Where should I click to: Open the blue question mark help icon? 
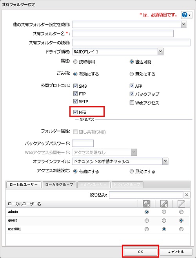point(187,15)
